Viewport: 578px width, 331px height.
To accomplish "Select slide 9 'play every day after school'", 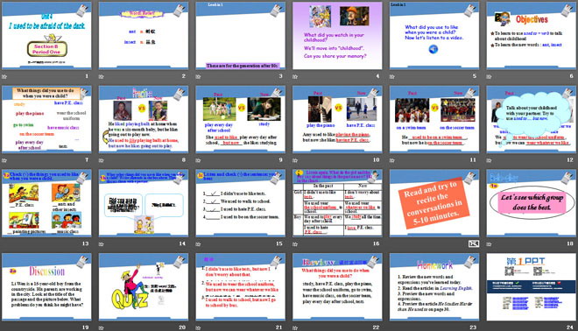I will pyautogui.click(x=240, y=119).
